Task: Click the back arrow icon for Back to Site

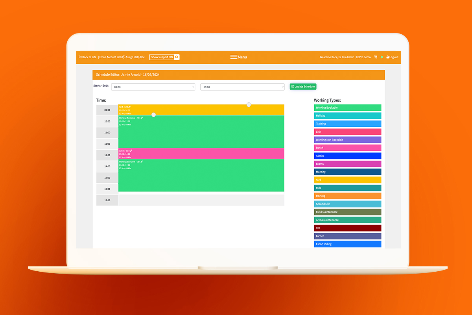Action: click(80, 57)
